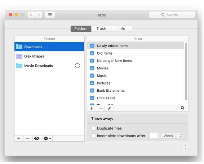Toggle the Music rule checkbox
Viewport: 204px width, 164px height.
coord(92,76)
